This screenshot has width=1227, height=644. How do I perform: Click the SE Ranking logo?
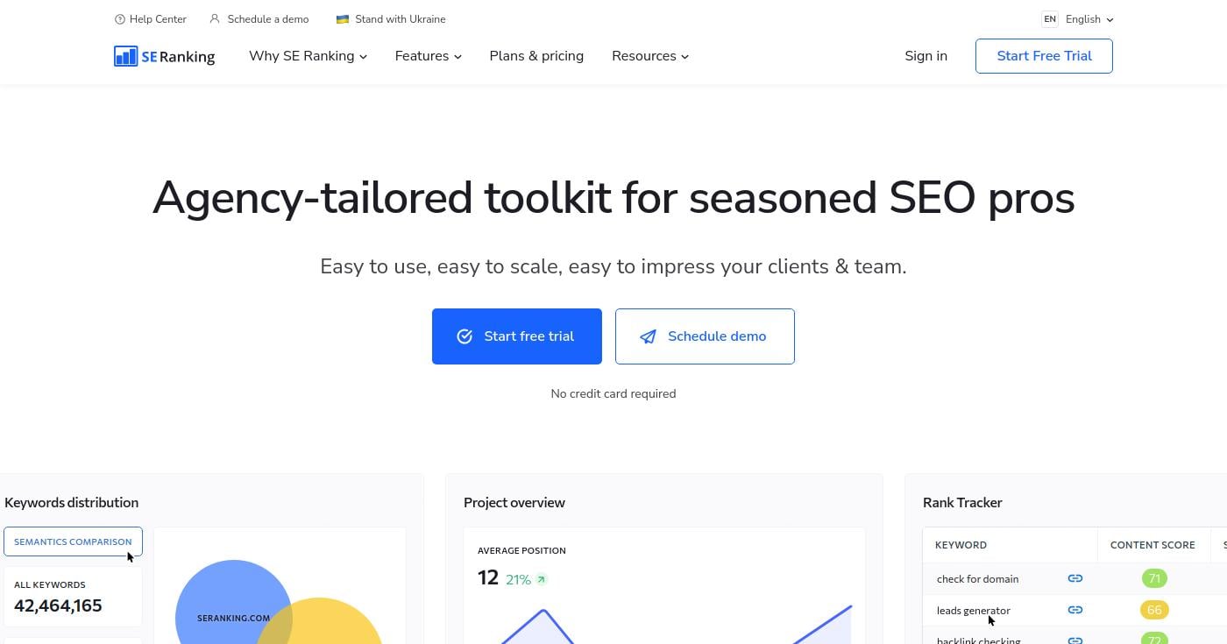click(164, 56)
